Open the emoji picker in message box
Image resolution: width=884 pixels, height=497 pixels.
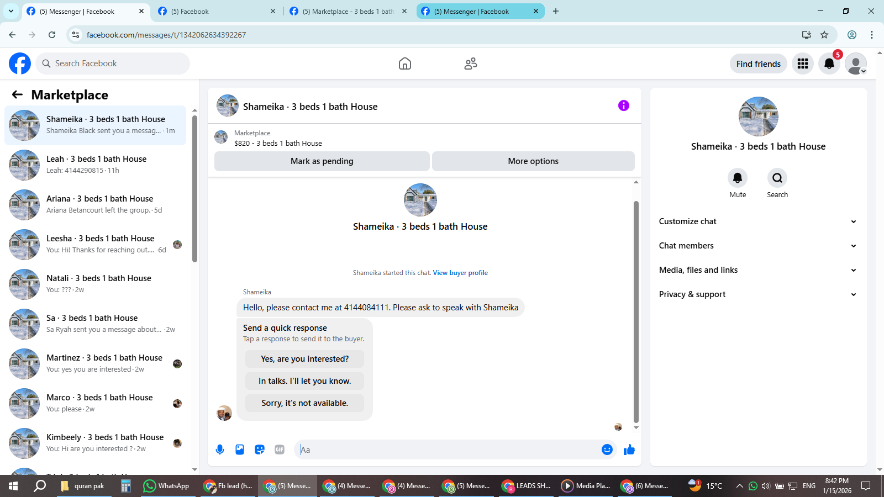point(607,450)
